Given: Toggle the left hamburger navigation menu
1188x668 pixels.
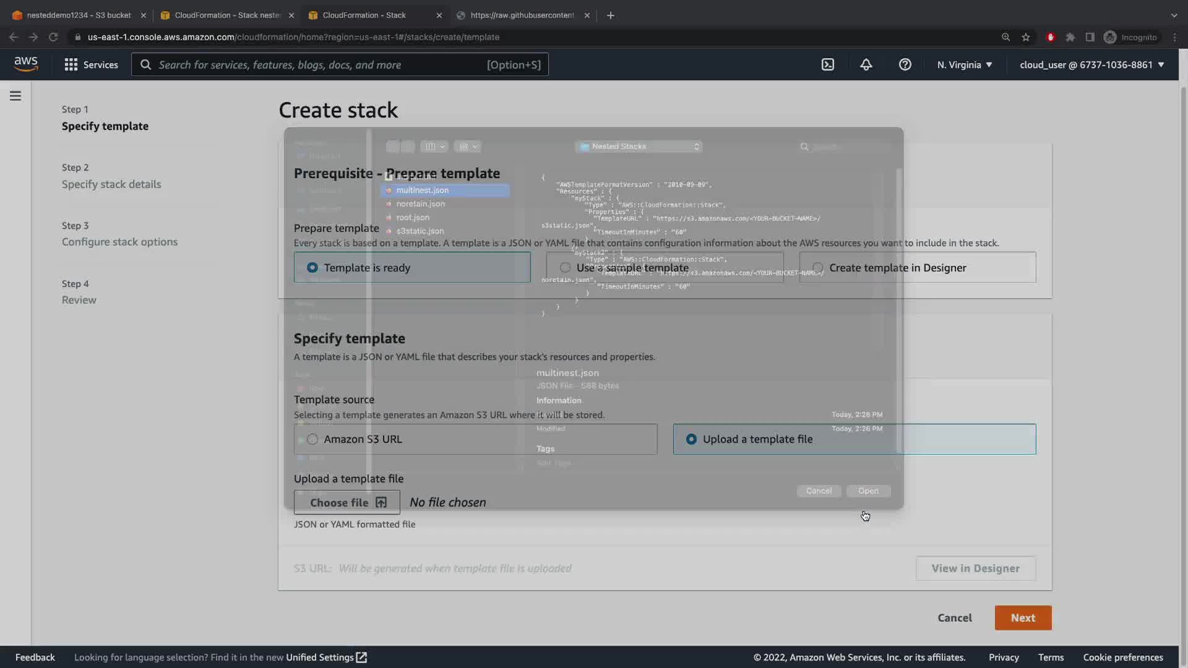Looking at the screenshot, I should [15, 96].
